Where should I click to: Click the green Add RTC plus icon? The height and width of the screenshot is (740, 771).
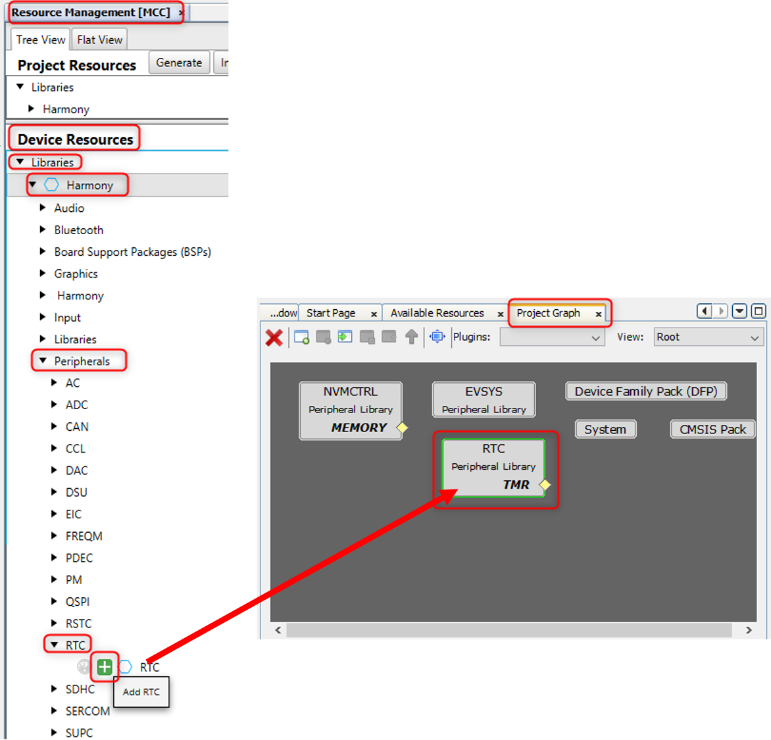pos(104,667)
